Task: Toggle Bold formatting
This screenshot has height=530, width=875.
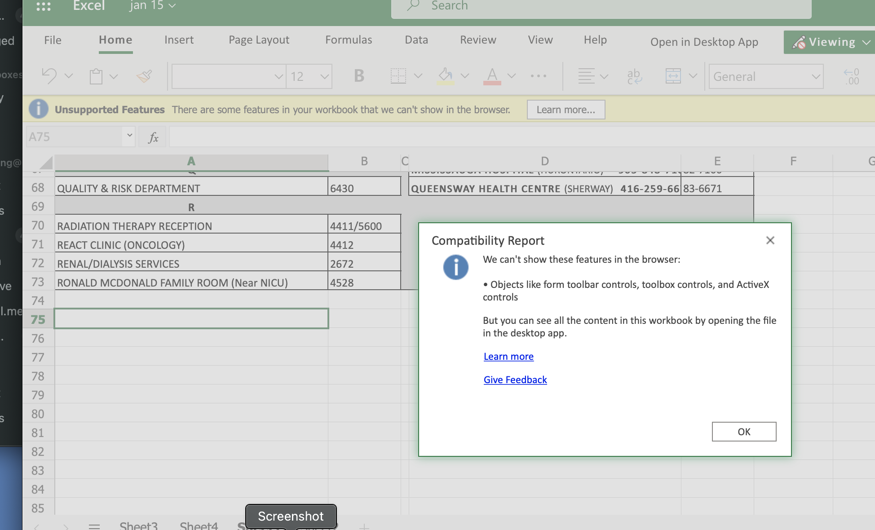Action: tap(359, 76)
